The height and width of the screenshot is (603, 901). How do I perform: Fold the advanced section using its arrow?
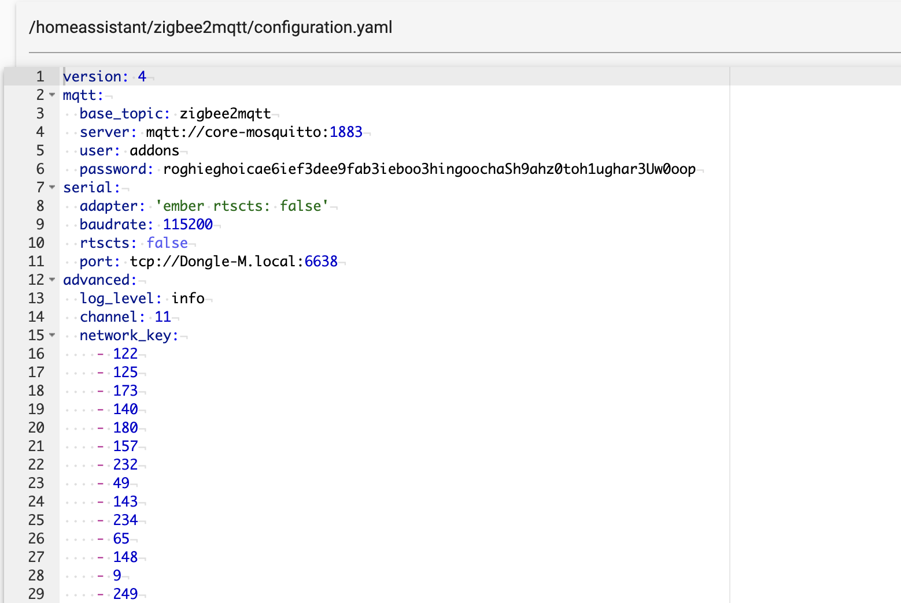(x=52, y=280)
